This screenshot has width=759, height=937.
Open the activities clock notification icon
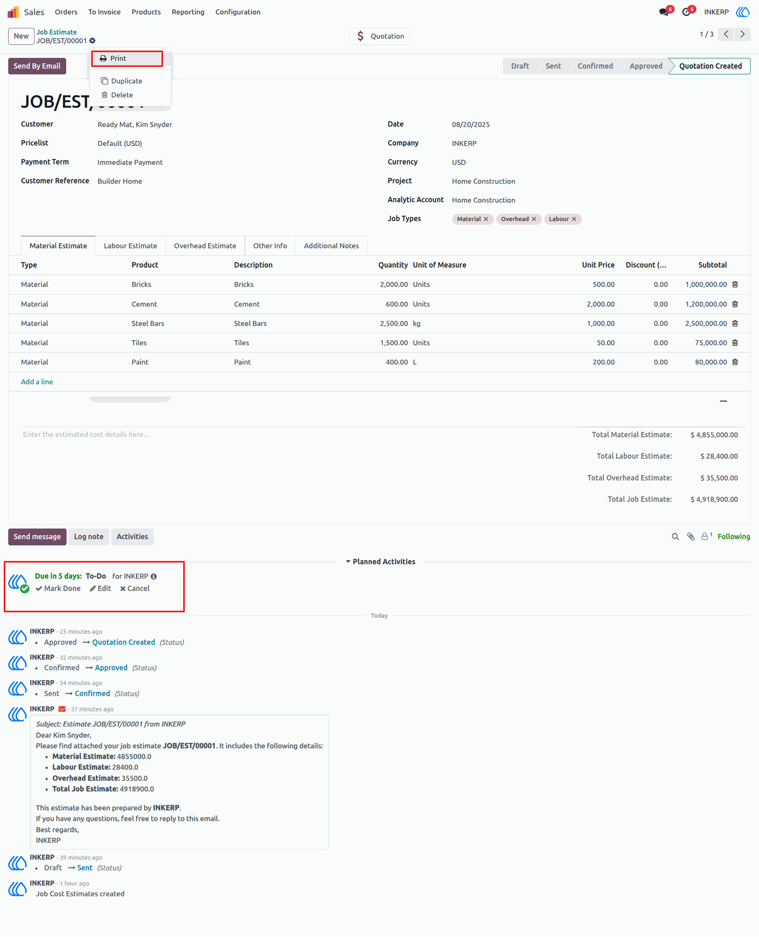tap(687, 12)
